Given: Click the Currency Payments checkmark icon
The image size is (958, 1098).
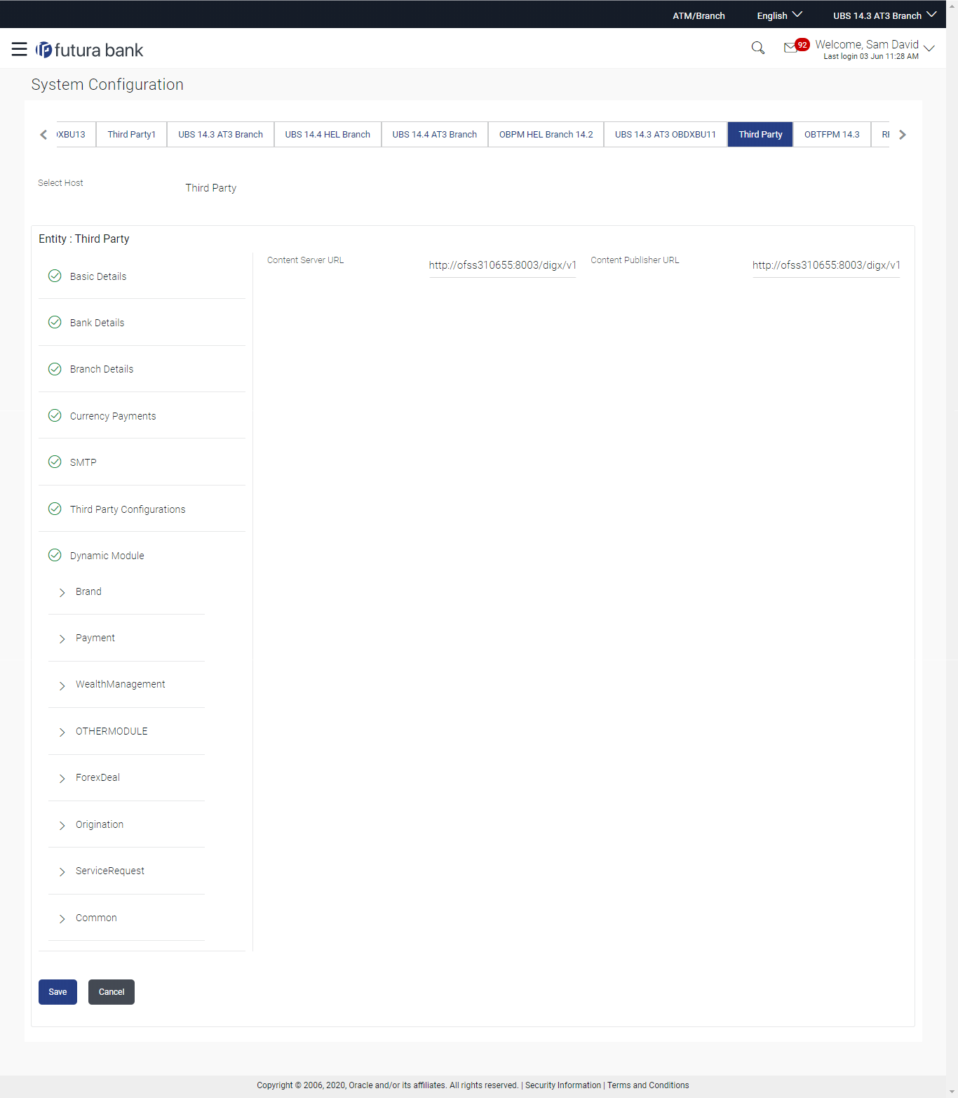Looking at the screenshot, I should click(x=55, y=415).
